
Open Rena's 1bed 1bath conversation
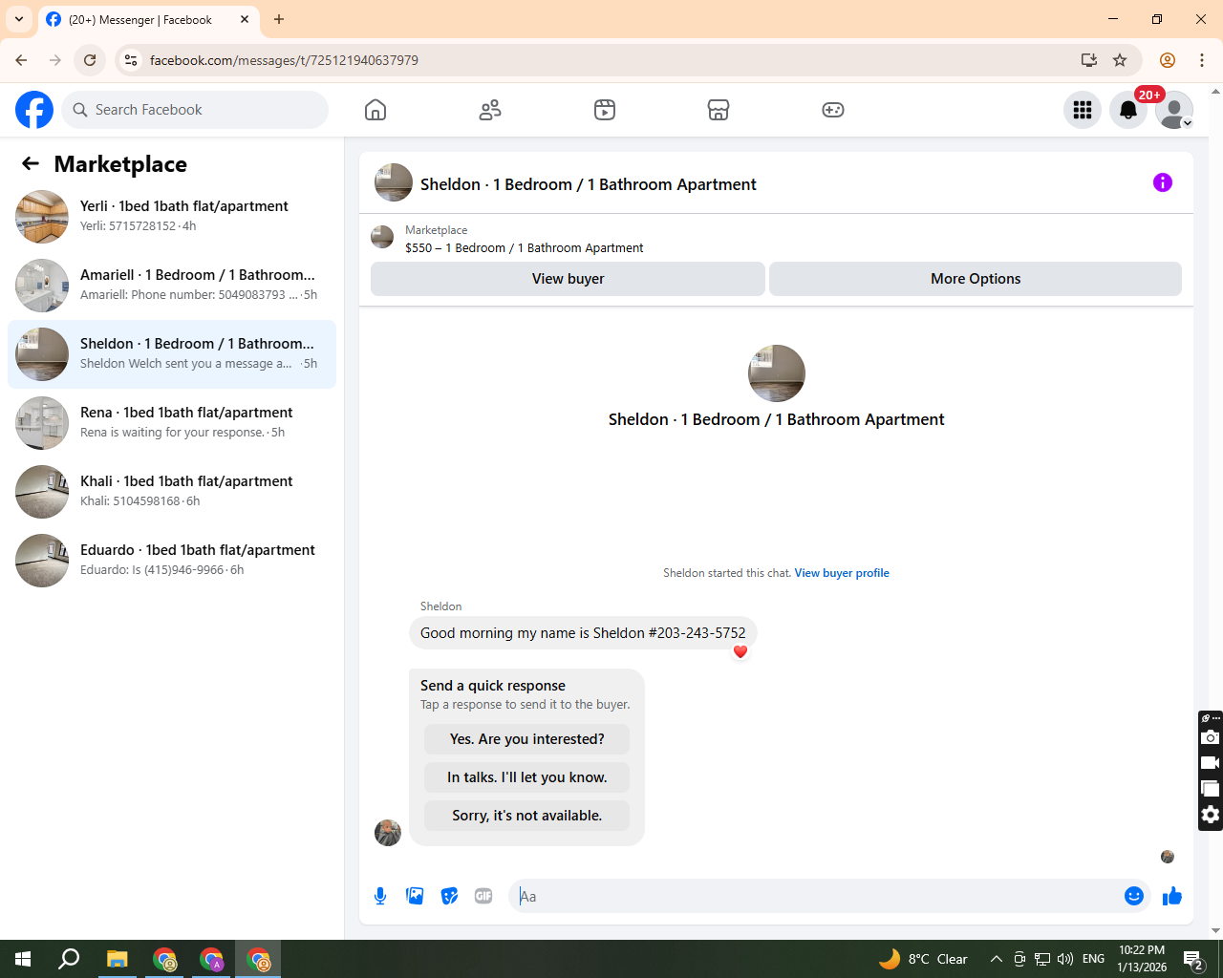(172, 423)
